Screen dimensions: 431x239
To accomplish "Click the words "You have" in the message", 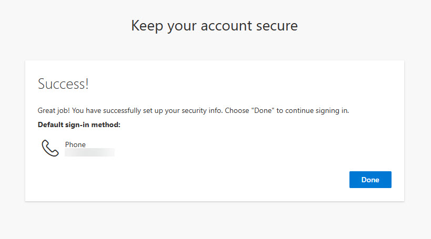I will 86,111.
